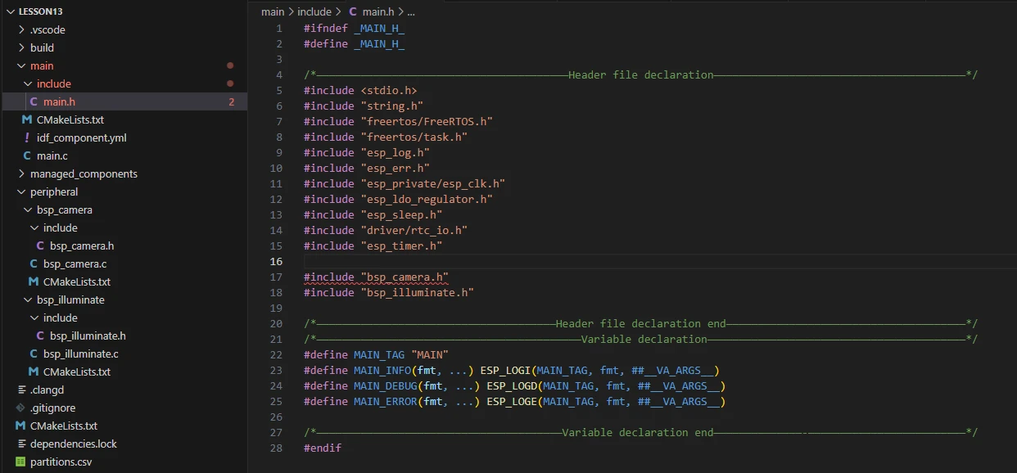Image resolution: width=1017 pixels, height=473 pixels.
Task: Click the exclamation icon of idf_component.yml
Action: 27,138
